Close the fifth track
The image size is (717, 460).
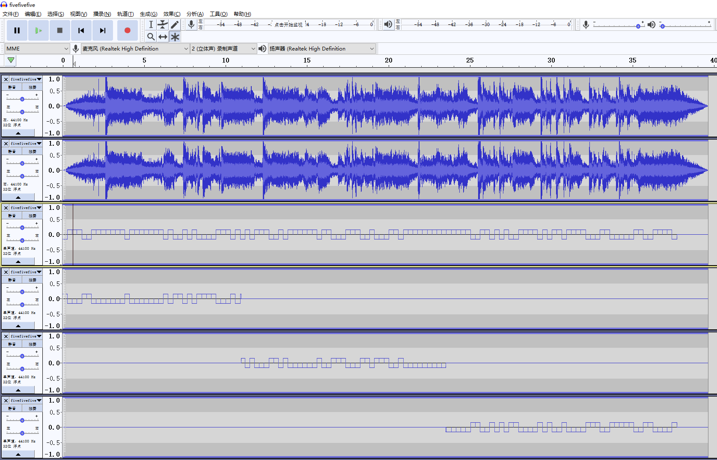(x=6, y=336)
